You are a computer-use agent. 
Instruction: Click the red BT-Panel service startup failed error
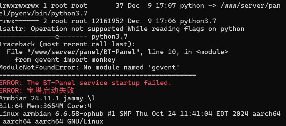tap(86, 83)
